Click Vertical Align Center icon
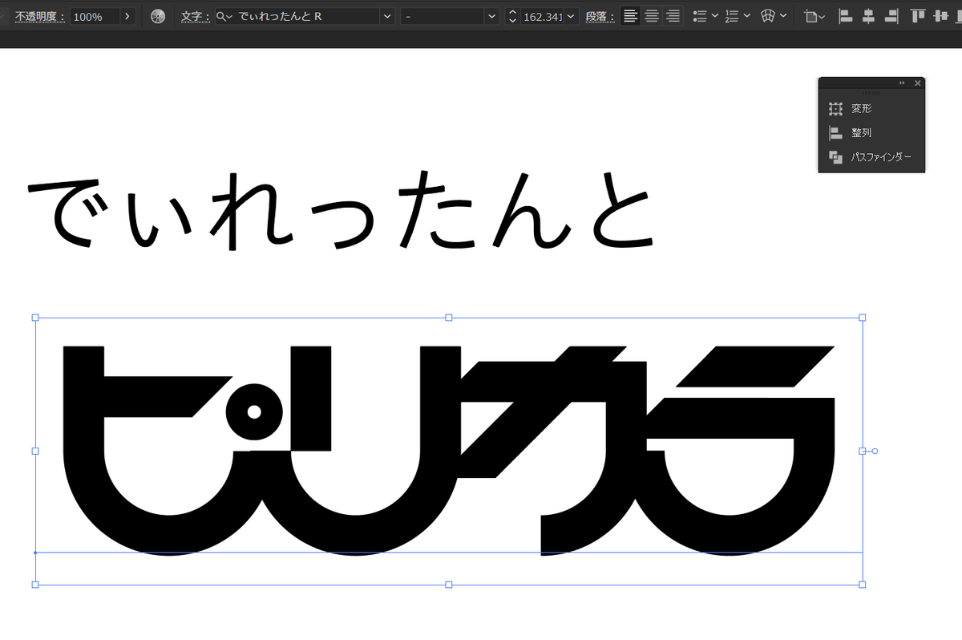The height and width of the screenshot is (640, 962). pyautogui.click(x=942, y=16)
